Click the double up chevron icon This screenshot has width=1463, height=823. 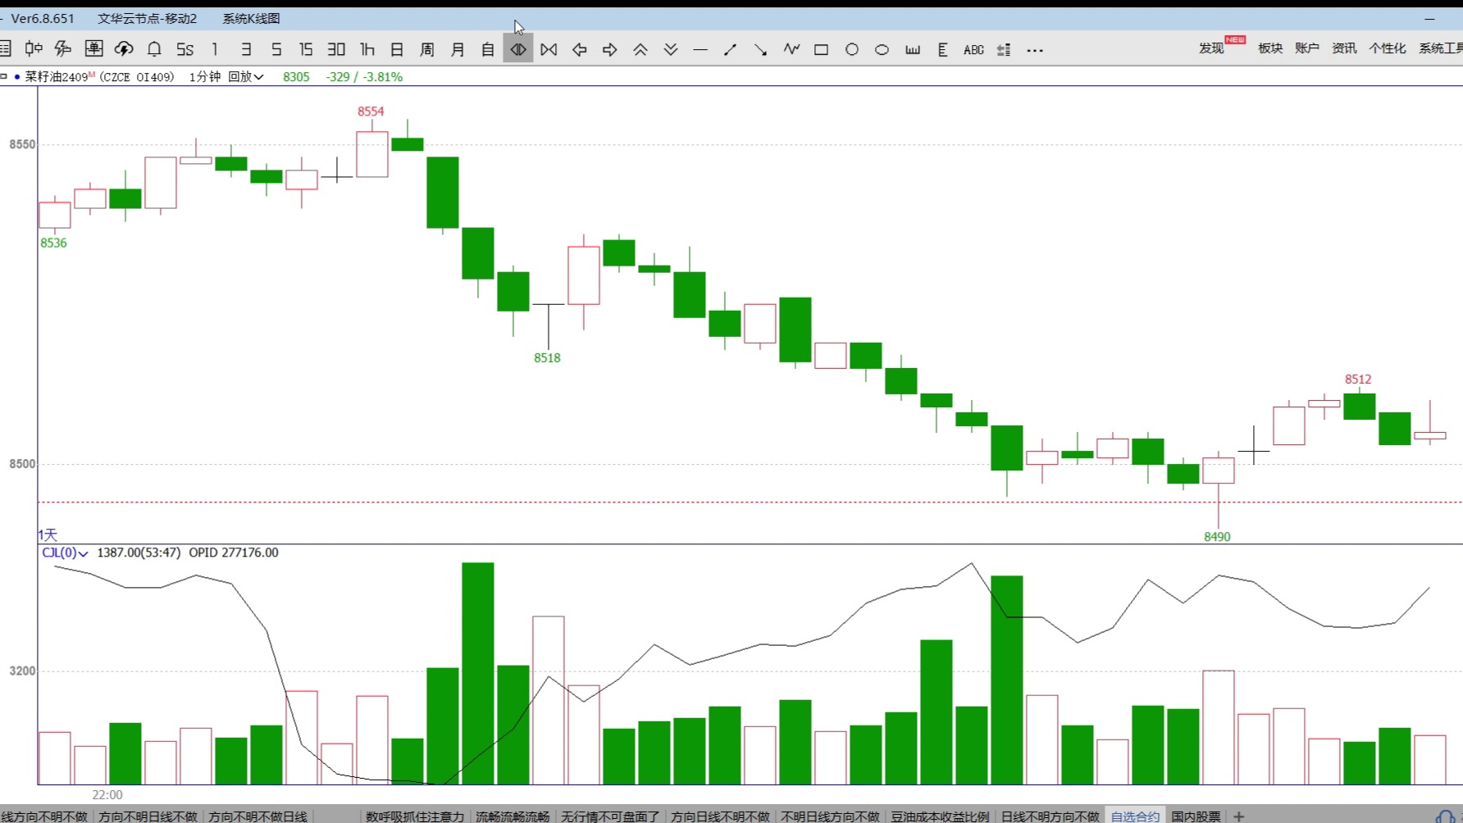coord(640,50)
